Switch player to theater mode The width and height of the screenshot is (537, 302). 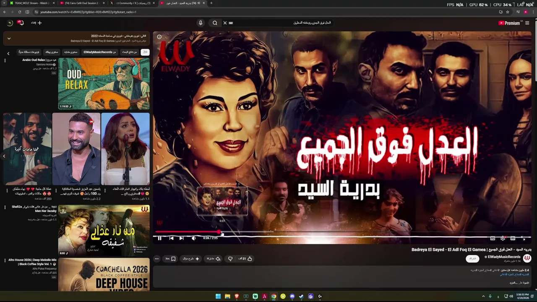pos(513,238)
